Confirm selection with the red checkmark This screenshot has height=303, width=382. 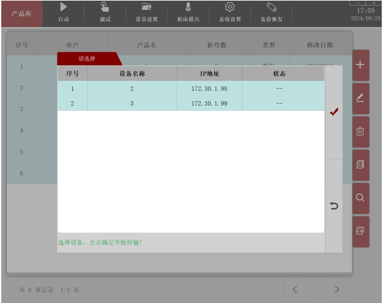click(334, 112)
